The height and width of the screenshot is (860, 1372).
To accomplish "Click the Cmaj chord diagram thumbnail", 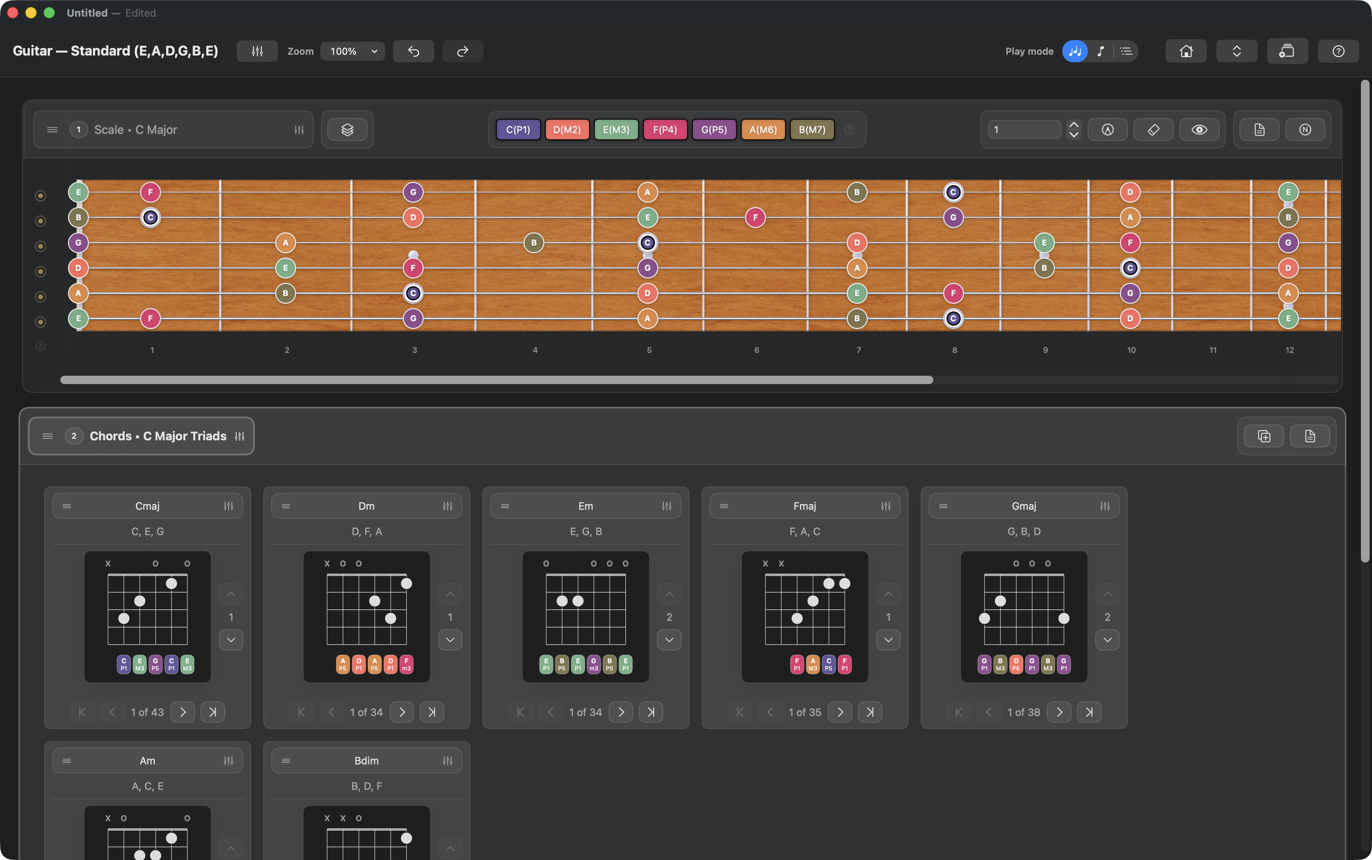I will click(147, 616).
